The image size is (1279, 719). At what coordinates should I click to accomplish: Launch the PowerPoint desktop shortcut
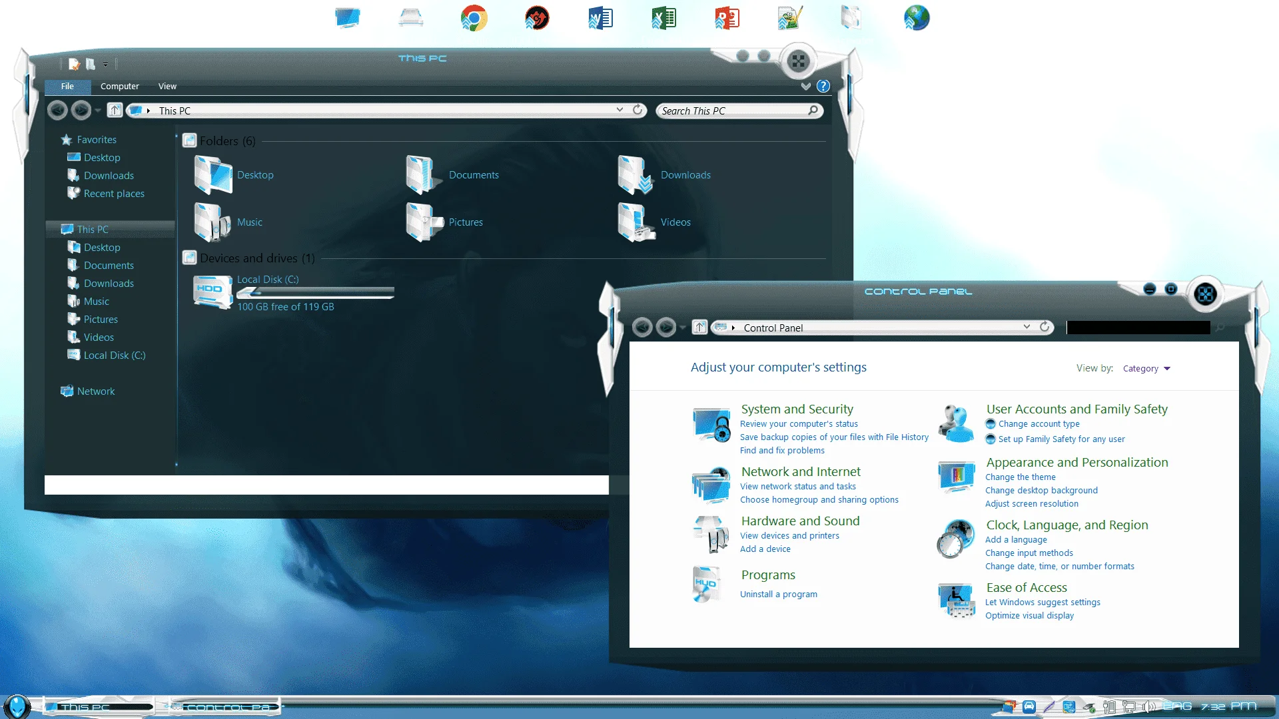click(727, 18)
